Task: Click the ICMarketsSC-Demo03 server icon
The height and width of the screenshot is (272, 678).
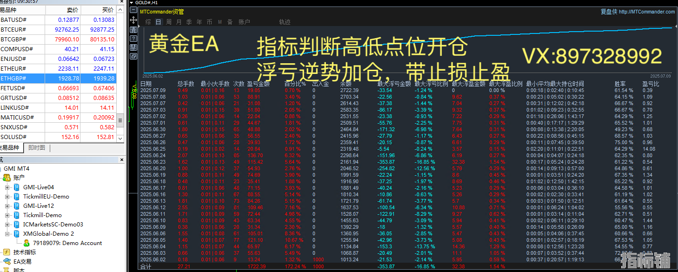Action: click(16, 224)
